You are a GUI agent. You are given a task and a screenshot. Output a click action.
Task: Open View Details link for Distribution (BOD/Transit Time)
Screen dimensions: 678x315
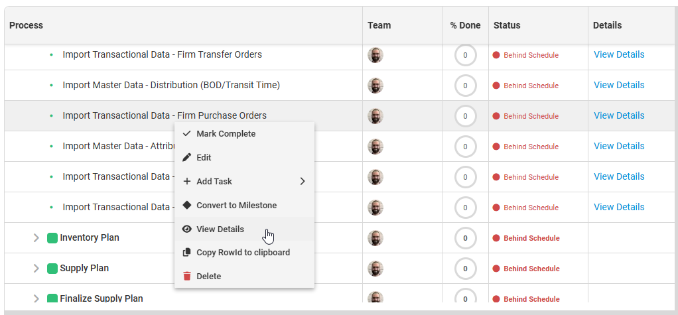pyautogui.click(x=619, y=86)
